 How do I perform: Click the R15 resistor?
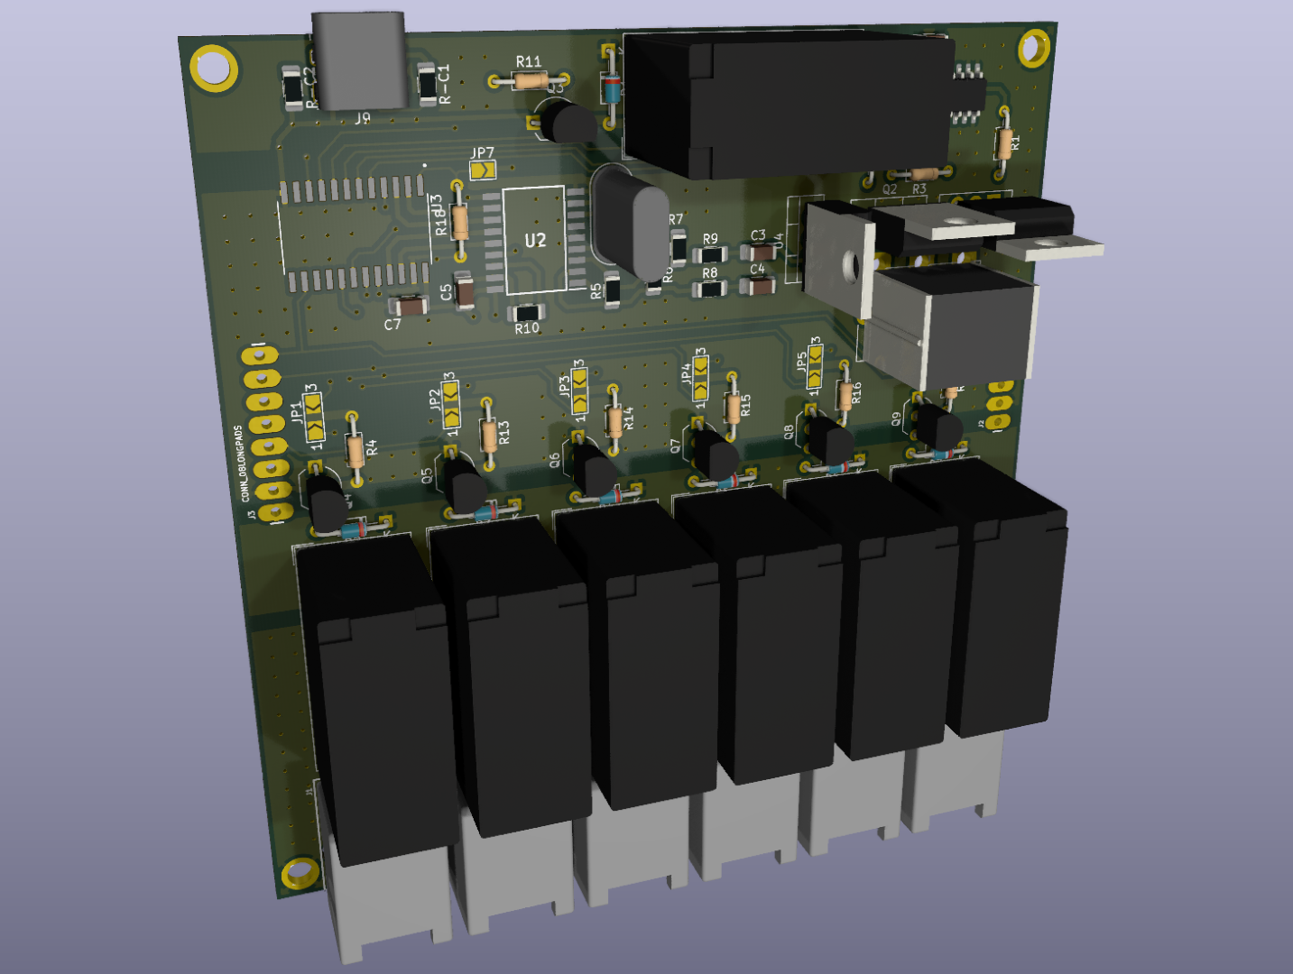click(734, 407)
